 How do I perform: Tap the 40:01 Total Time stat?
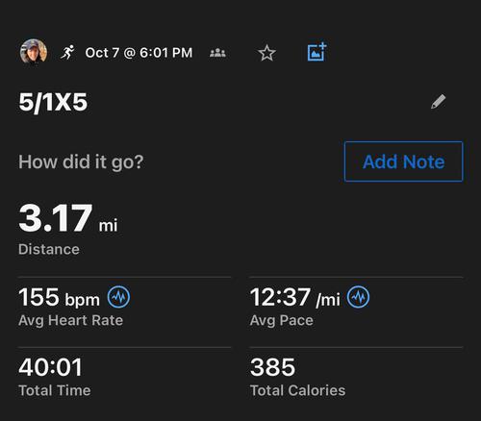coord(55,377)
